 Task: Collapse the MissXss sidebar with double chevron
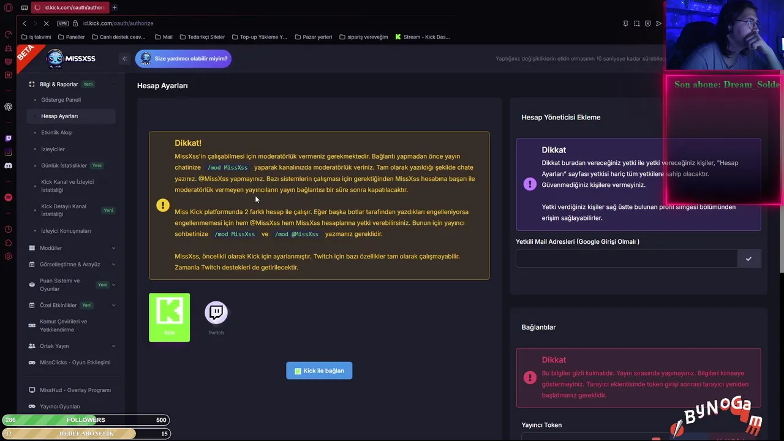click(124, 59)
